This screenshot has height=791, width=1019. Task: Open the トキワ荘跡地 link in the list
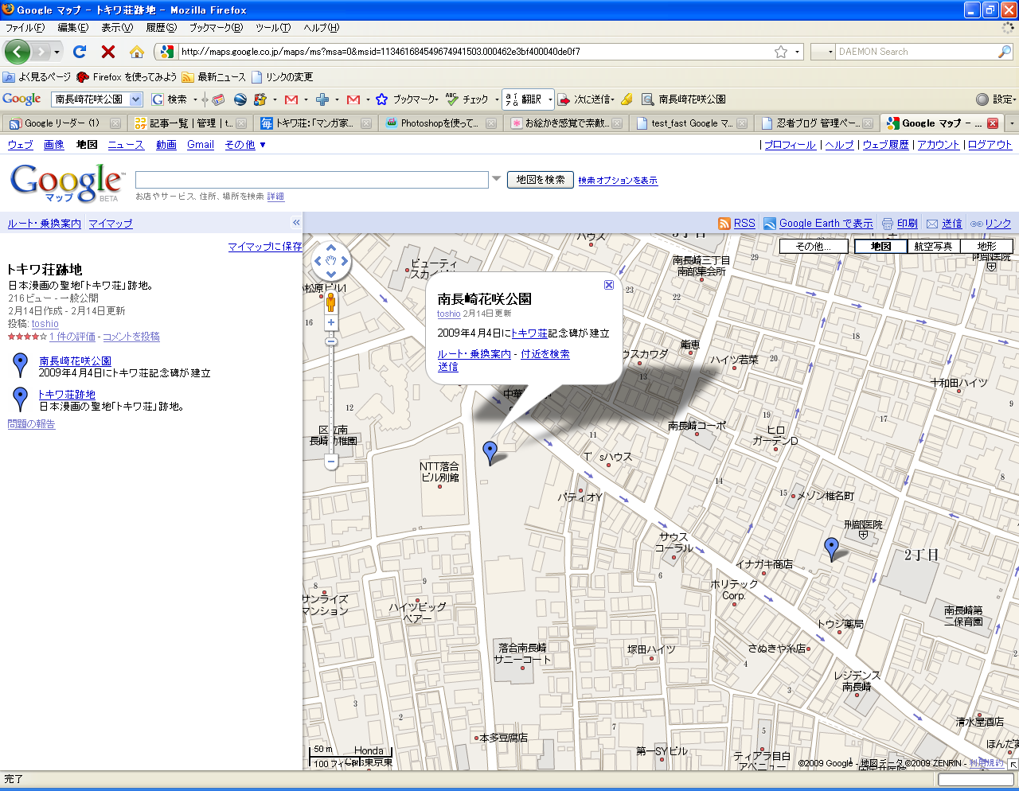tap(67, 395)
